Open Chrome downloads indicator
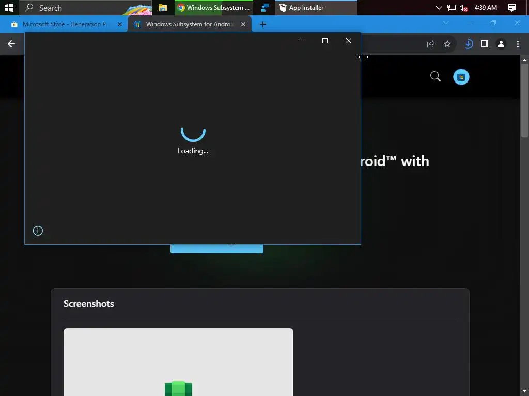This screenshot has height=396, width=529. (469, 44)
